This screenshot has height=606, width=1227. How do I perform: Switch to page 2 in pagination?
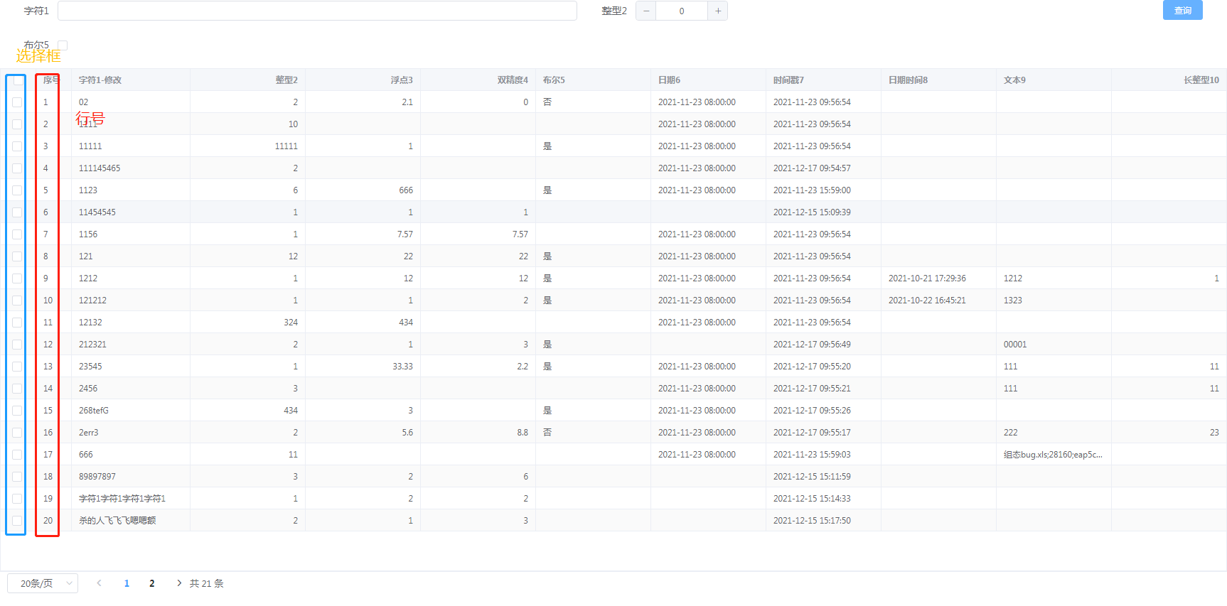(x=151, y=583)
